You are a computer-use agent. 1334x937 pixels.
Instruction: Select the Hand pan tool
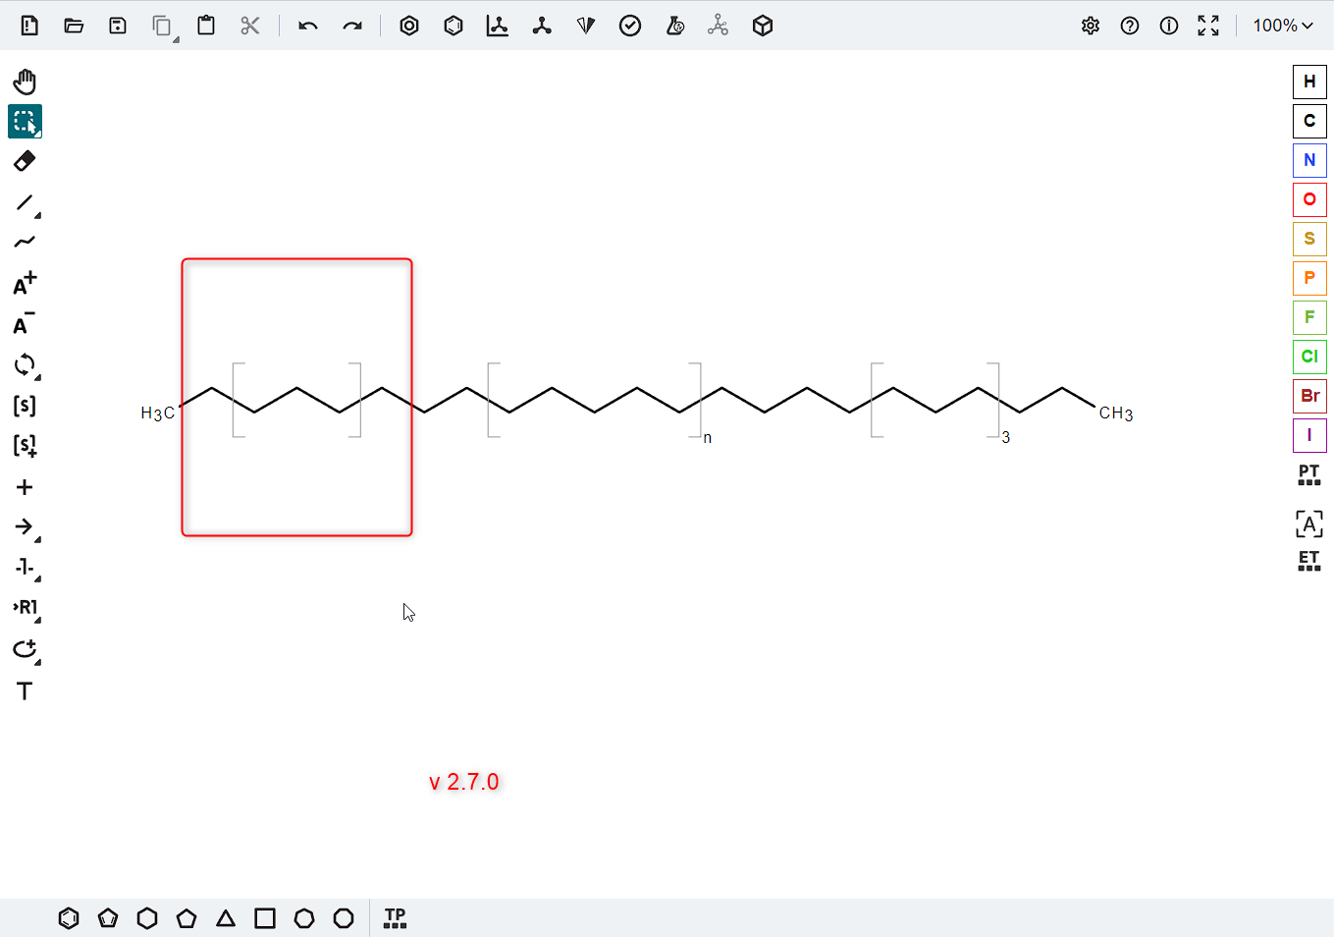tap(26, 82)
